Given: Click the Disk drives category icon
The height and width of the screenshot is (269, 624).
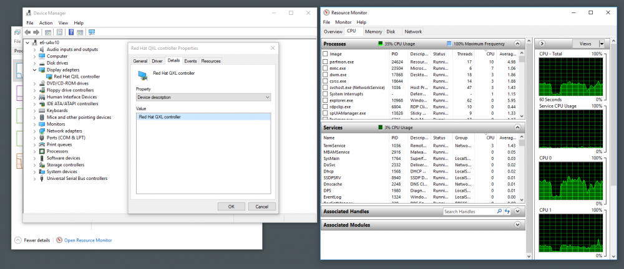Looking at the screenshot, I should (42, 63).
